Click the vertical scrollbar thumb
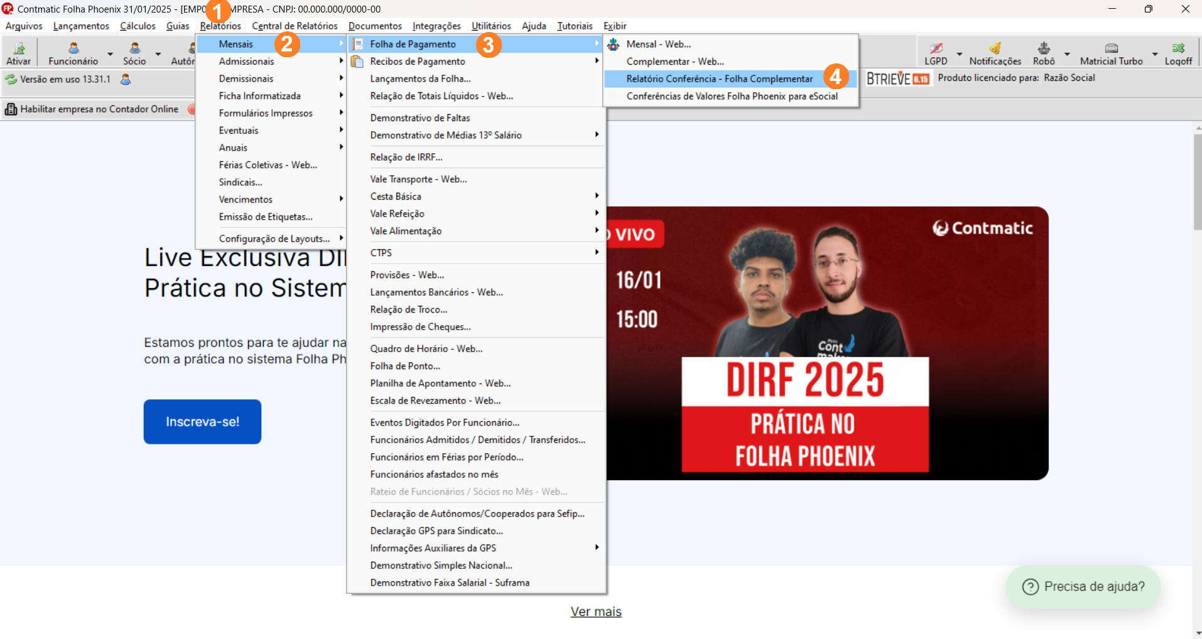The image size is (1202, 639). click(1198, 182)
